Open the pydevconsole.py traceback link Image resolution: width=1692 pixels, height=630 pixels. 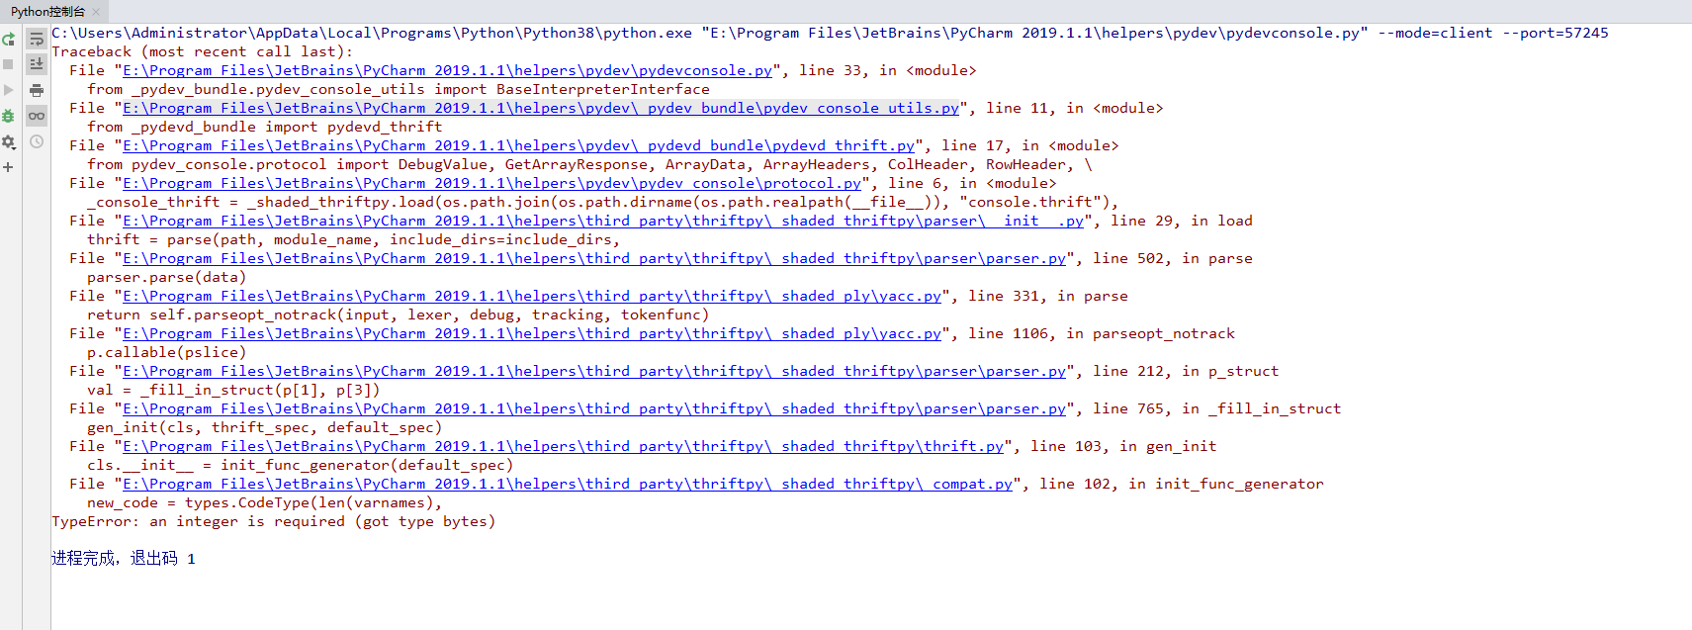point(447,70)
